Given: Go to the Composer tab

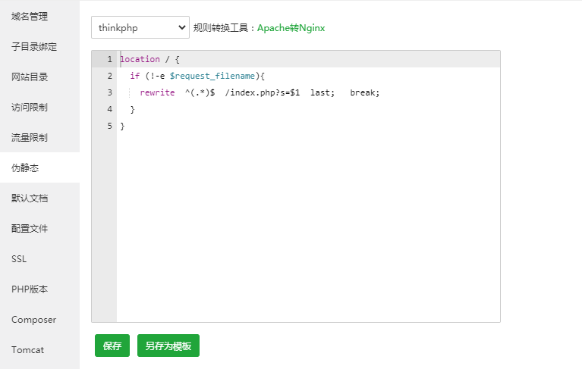Looking at the screenshot, I should pyautogui.click(x=33, y=319).
